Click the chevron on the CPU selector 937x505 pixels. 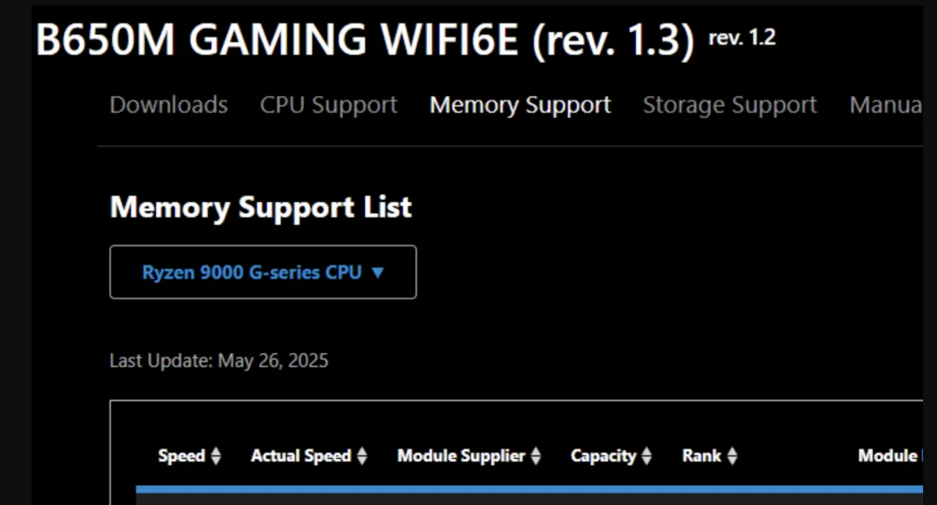click(x=377, y=272)
